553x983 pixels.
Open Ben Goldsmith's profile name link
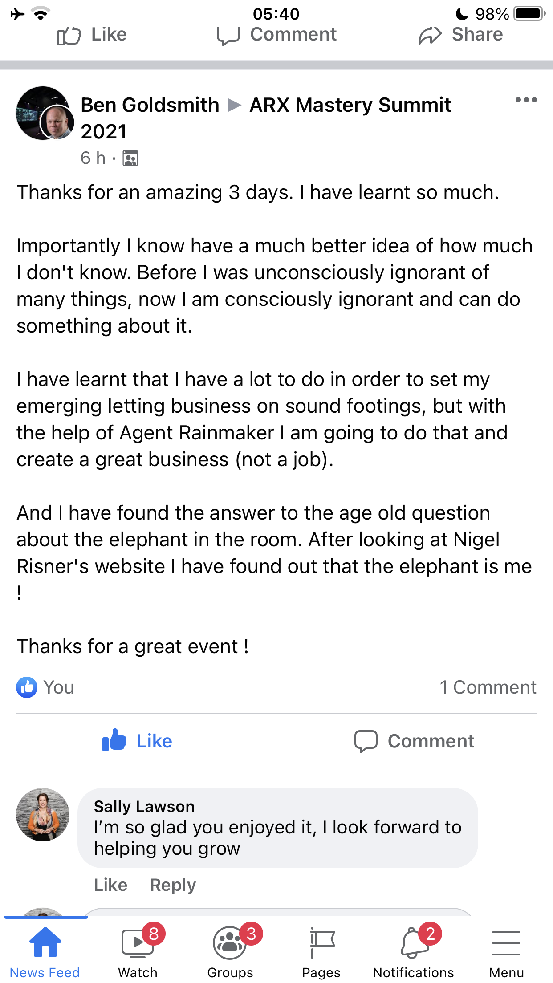click(150, 106)
